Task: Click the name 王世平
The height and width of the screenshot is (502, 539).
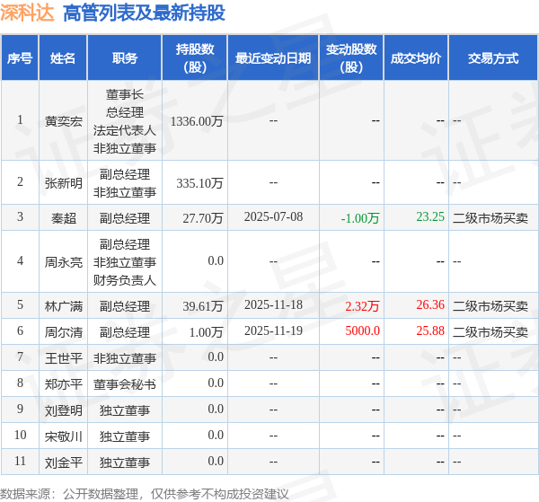Action: 64,358
